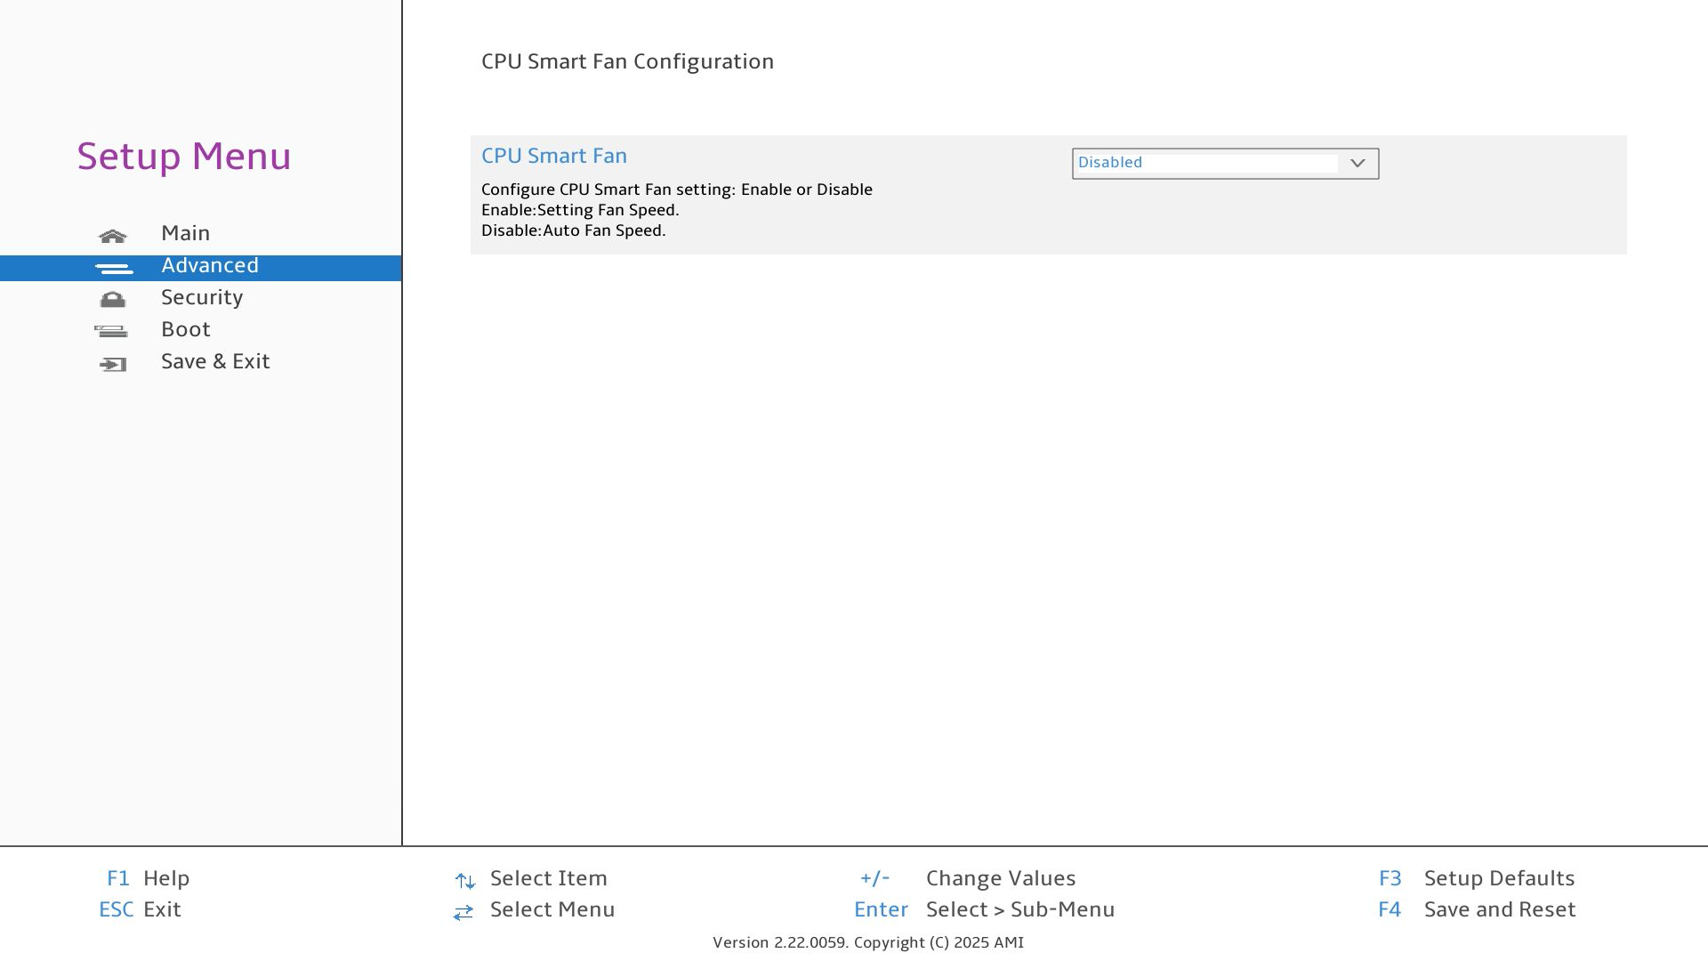Image resolution: width=1708 pixels, height=961 pixels.
Task: Click F3 Setup Defaults
Action: click(1477, 878)
